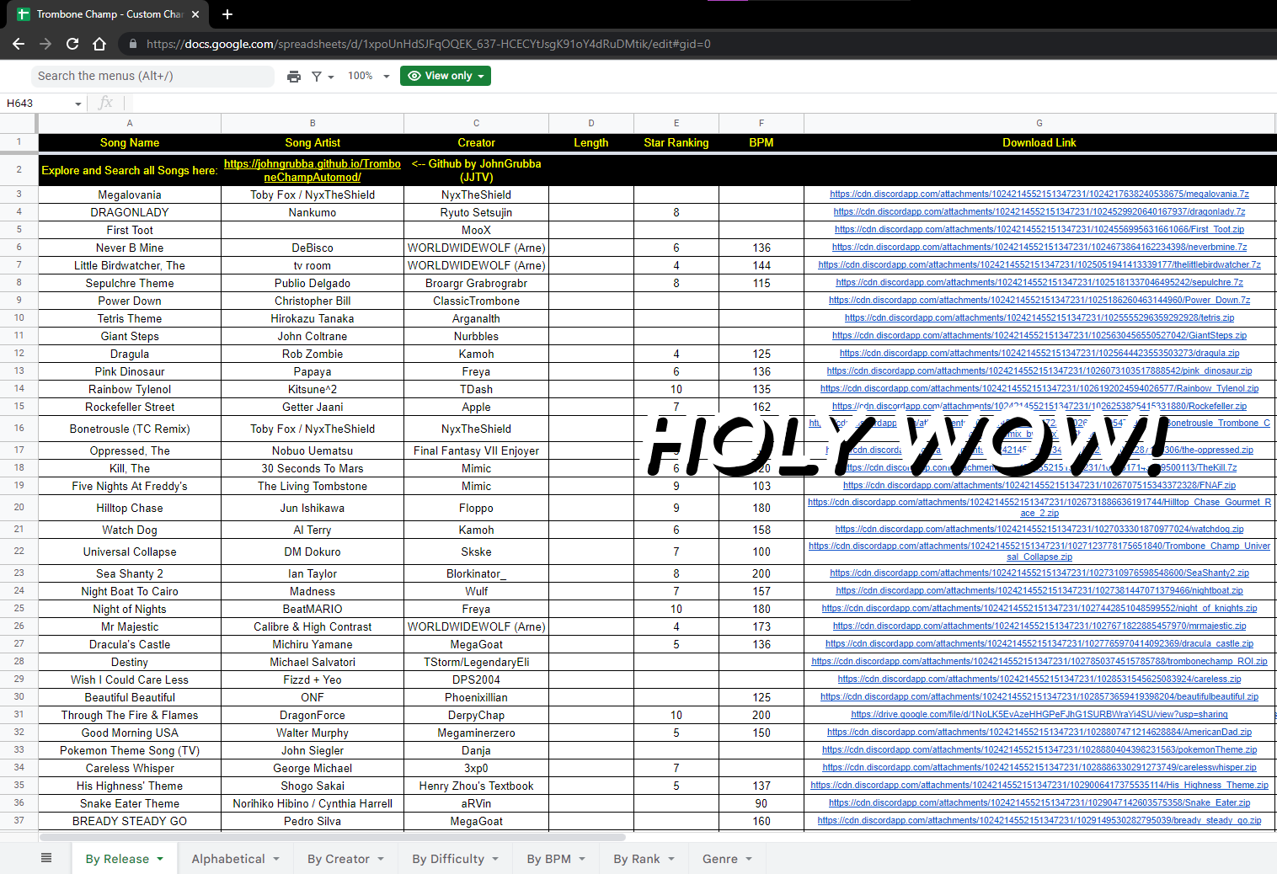Click the horizontal scrollbar of the sheet
1277x874 pixels.
(x=333, y=837)
